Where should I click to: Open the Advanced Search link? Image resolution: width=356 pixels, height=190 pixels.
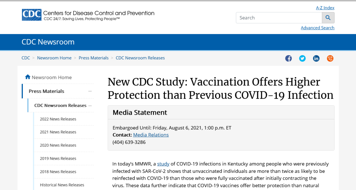[x=317, y=28]
